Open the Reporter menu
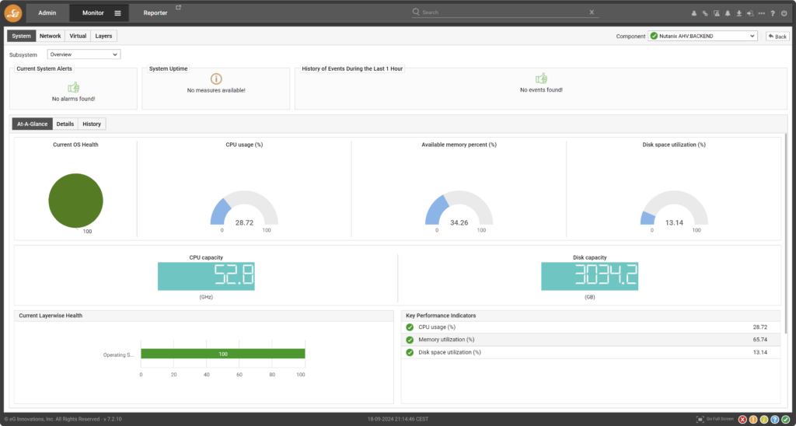The height and width of the screenshot is (426, 796). click(x=155, y=13)
